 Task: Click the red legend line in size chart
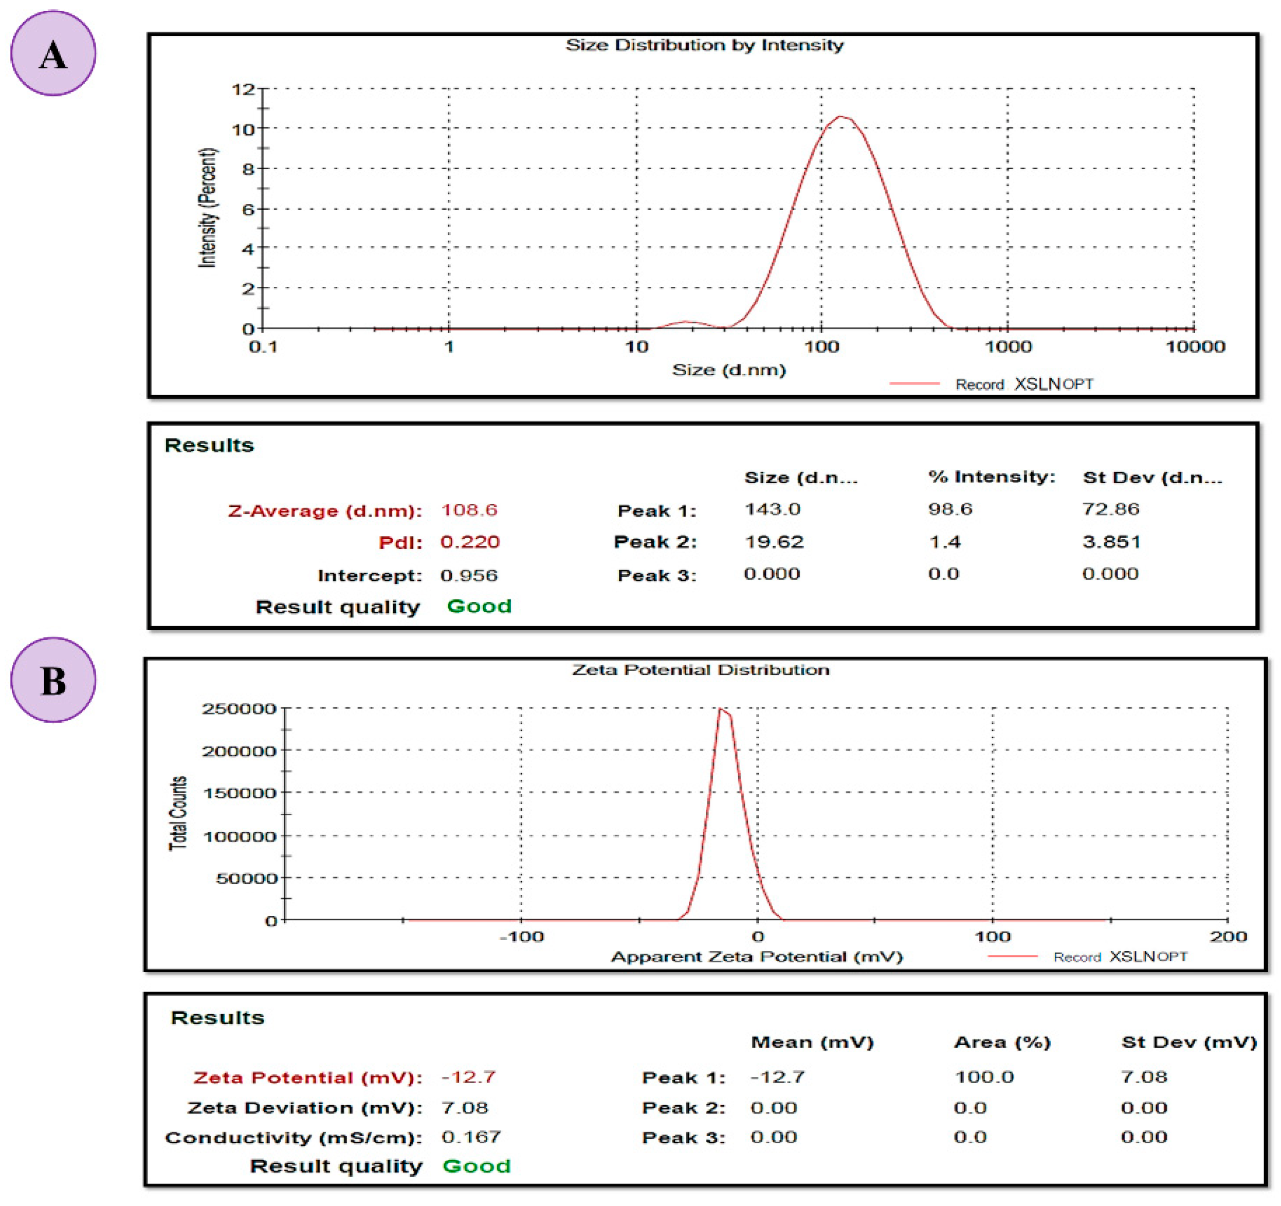(914, 384)
